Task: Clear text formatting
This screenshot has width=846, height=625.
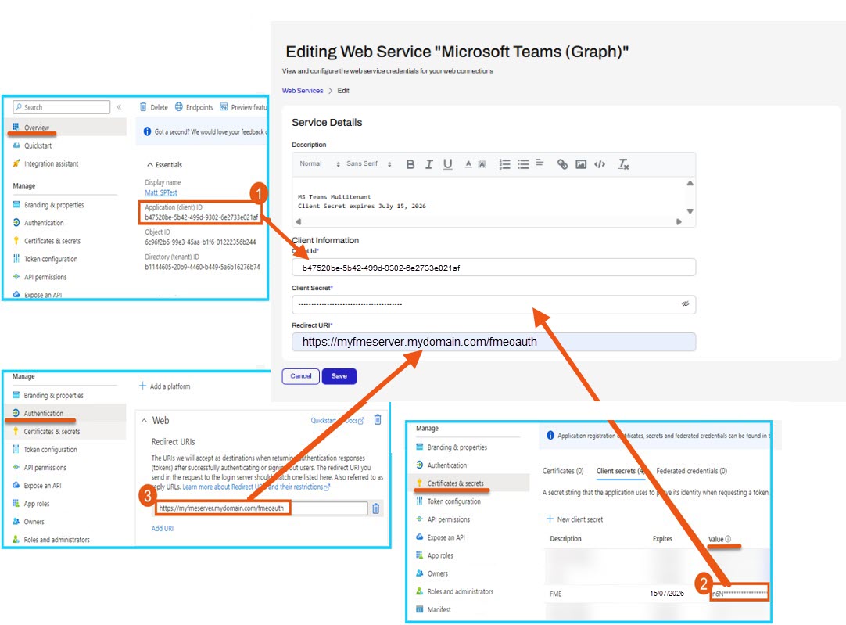Action: [623, 164]
